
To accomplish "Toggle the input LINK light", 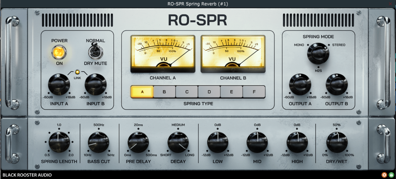I will [77, 72].
